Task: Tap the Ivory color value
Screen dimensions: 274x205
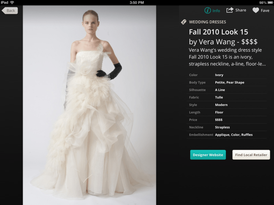Action: [219, 75]
